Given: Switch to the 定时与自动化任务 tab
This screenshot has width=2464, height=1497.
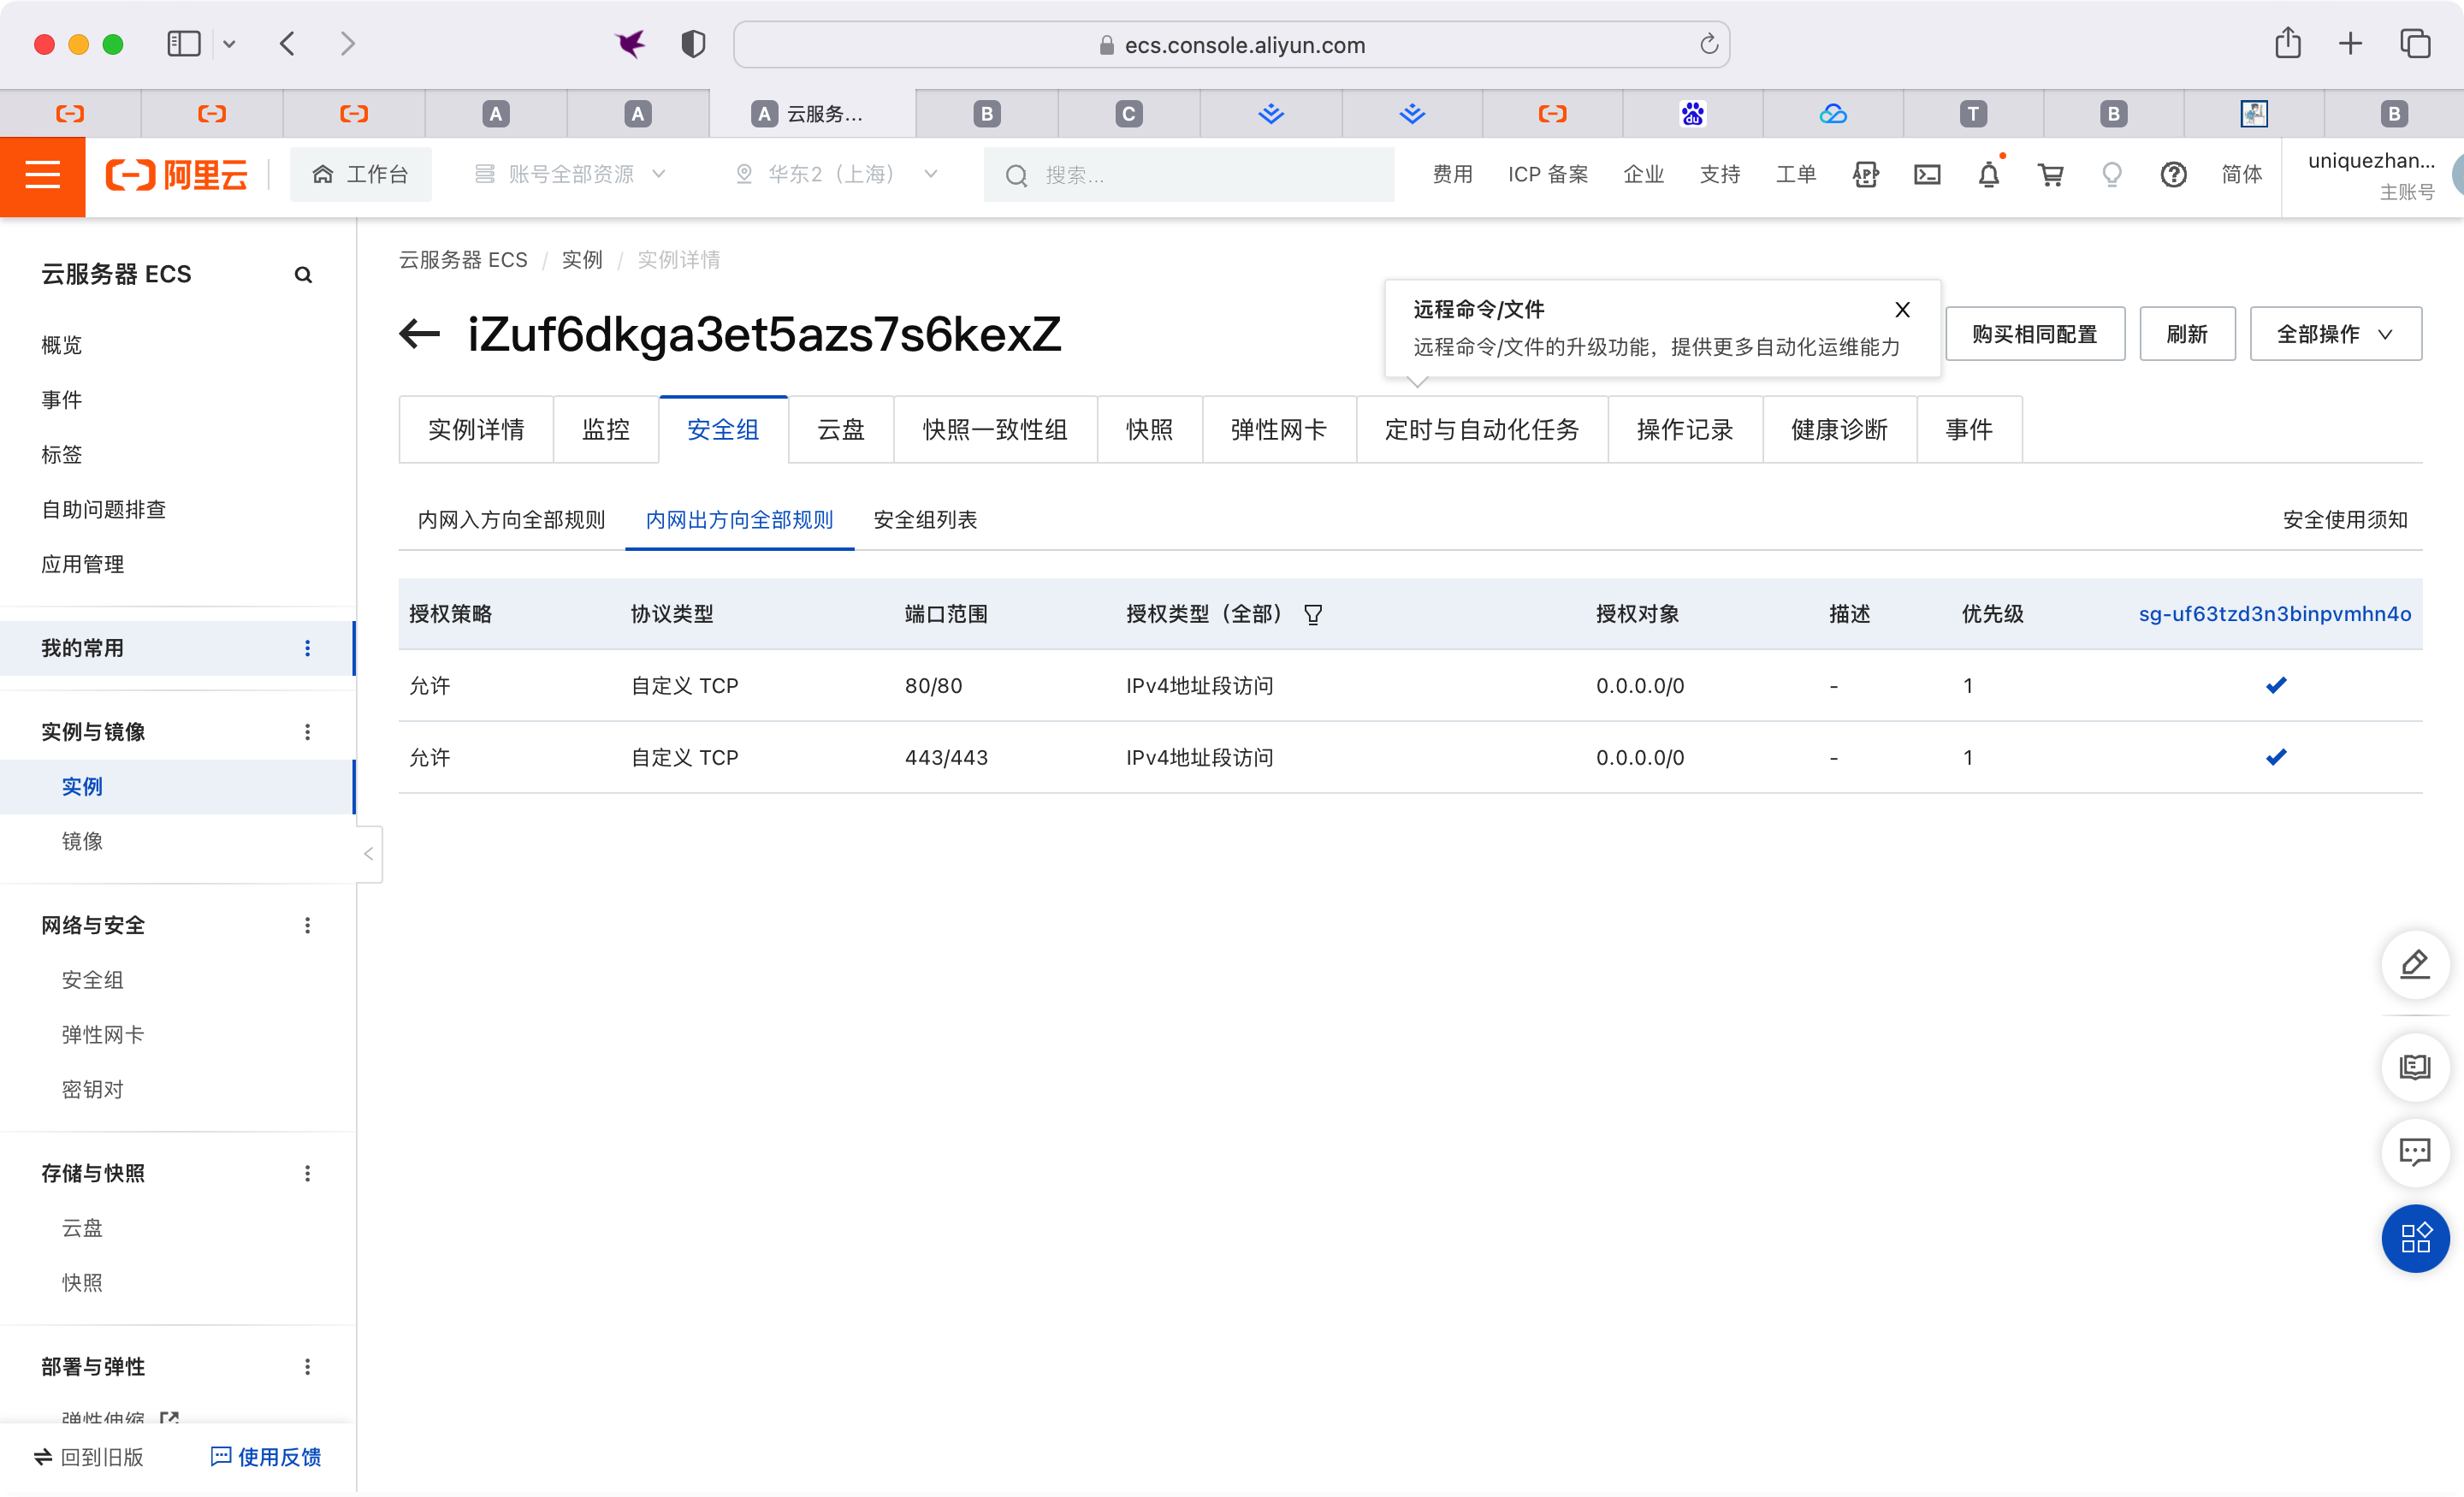Looking at the screenshot, I should [1482, 429].
